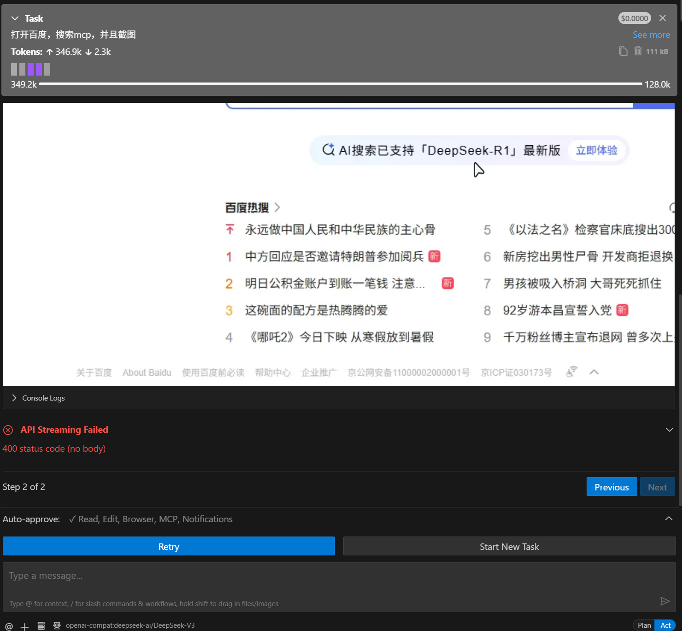Switch to Plan mode
The image size is (682, 631).
(644, 625)
